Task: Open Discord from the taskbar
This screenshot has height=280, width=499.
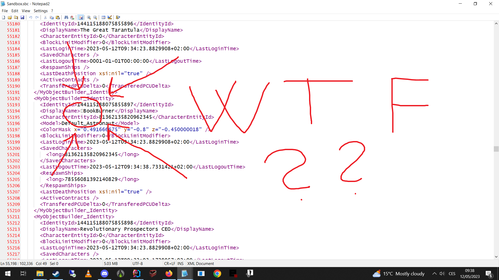Action: [x=104, y=274]
